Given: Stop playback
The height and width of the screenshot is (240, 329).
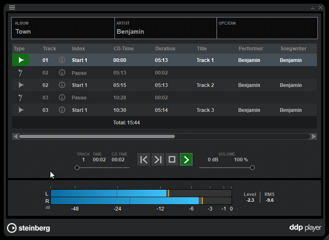Looking at the screenshot, I should pos(172,159).
